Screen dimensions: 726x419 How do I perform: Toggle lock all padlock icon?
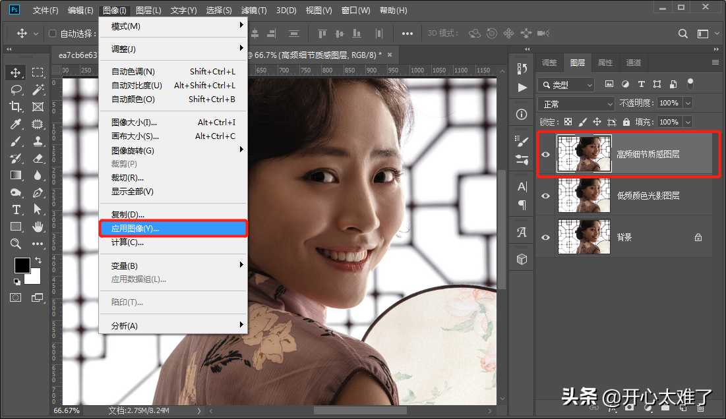pos(626,122)
